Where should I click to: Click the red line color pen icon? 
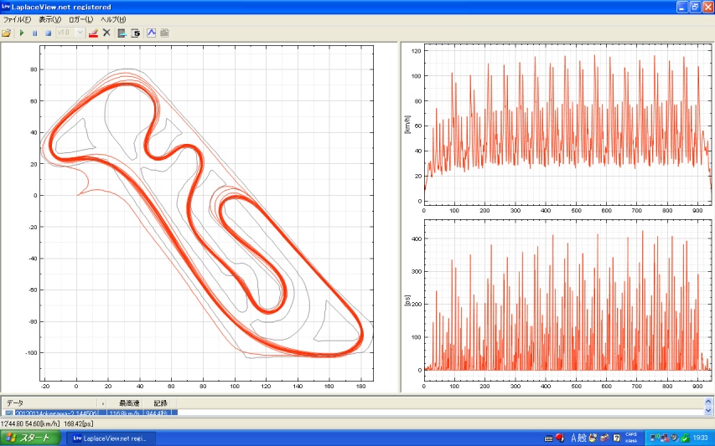point(93,33)
